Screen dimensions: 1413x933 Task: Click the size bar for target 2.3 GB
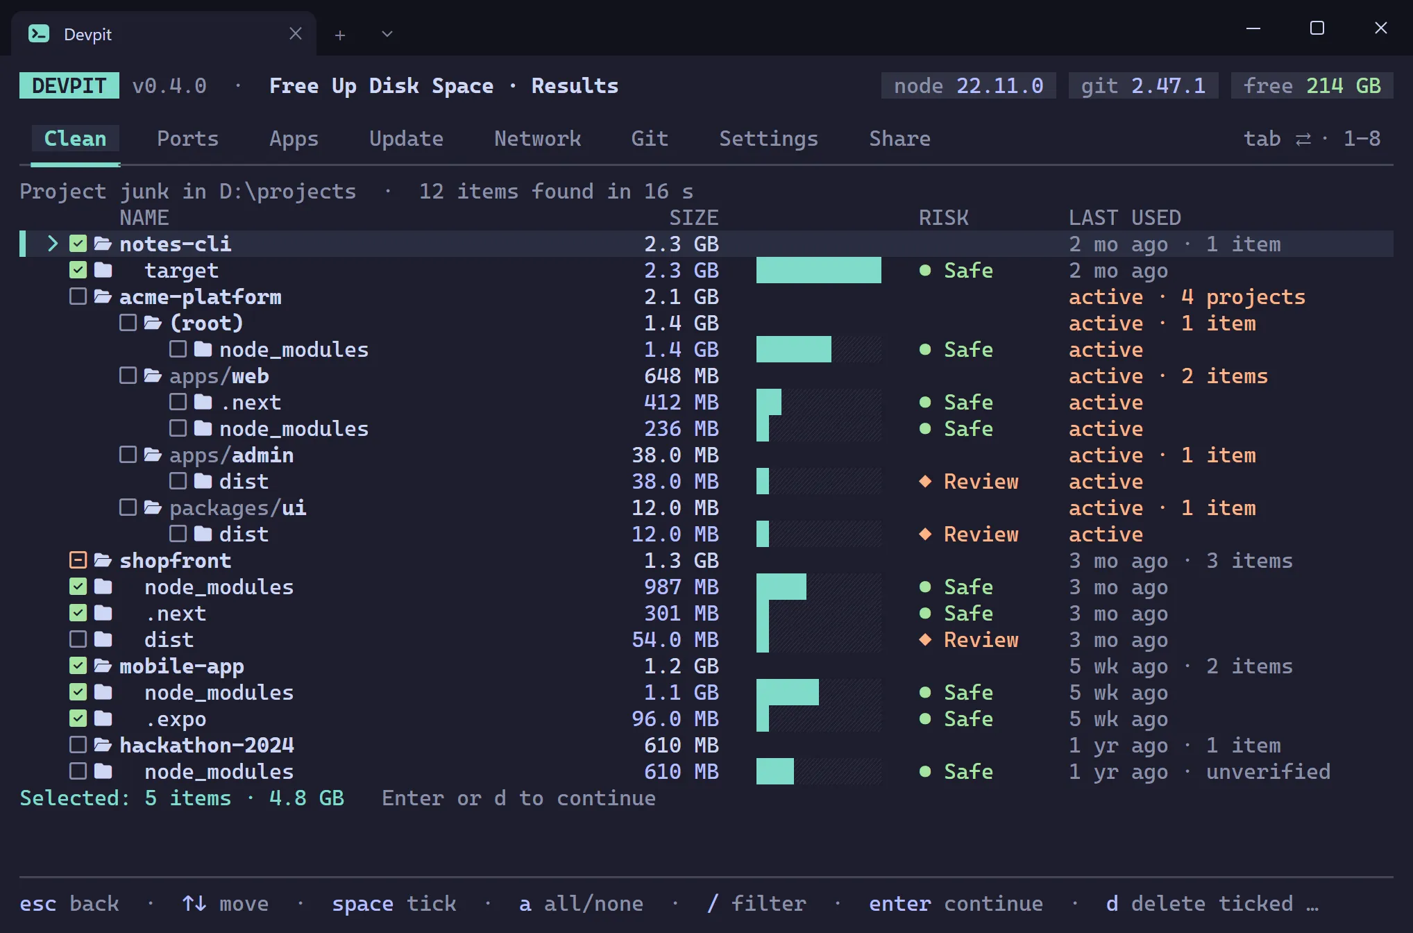click(x=819, y=270)
